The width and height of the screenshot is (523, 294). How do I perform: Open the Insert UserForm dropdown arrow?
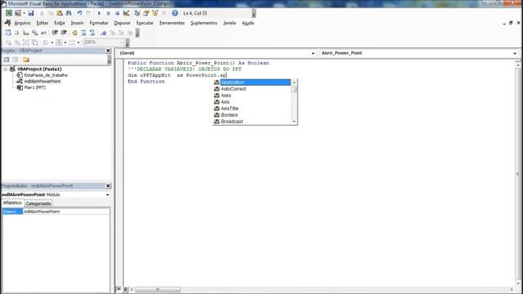pyautogui.click(x=24, y=13)
